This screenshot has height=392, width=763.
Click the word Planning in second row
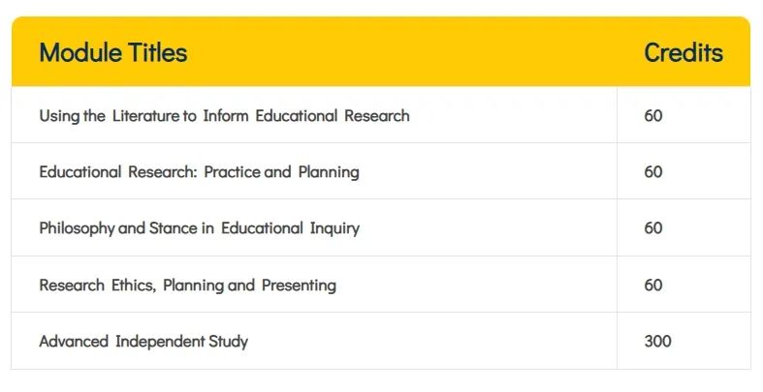(329, 172)
